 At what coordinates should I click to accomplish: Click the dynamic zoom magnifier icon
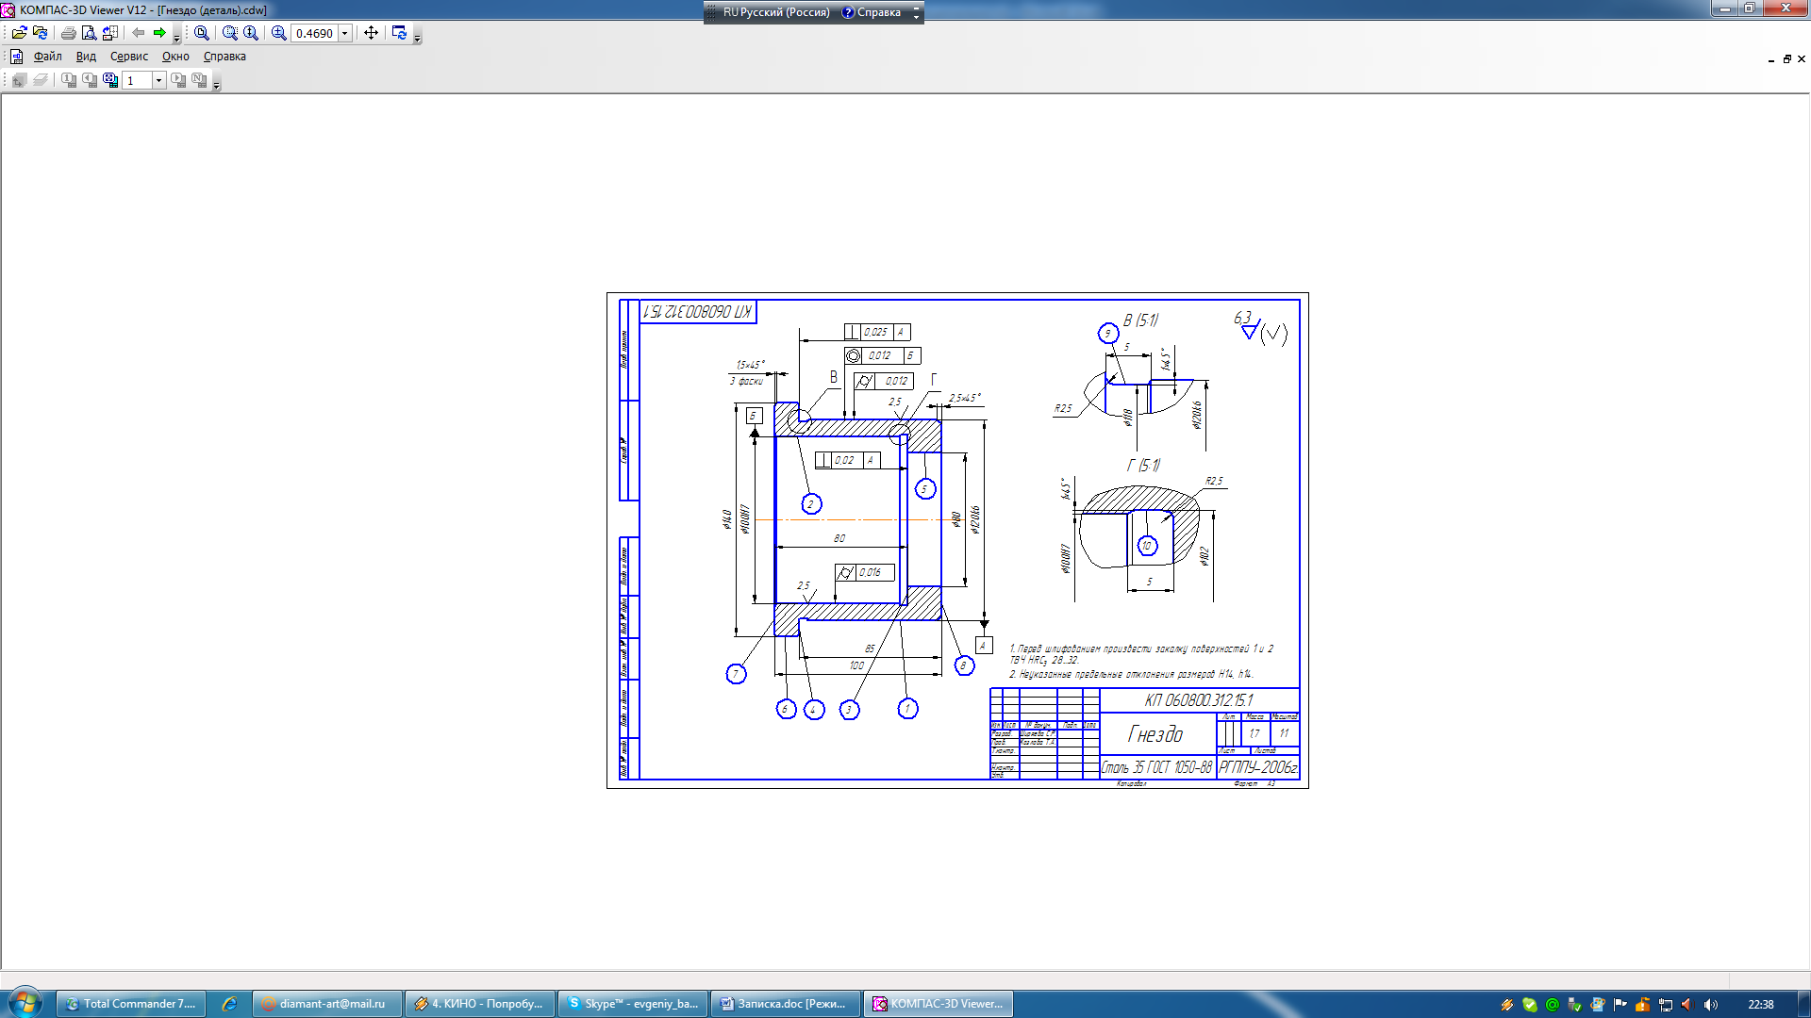[250, 33]
